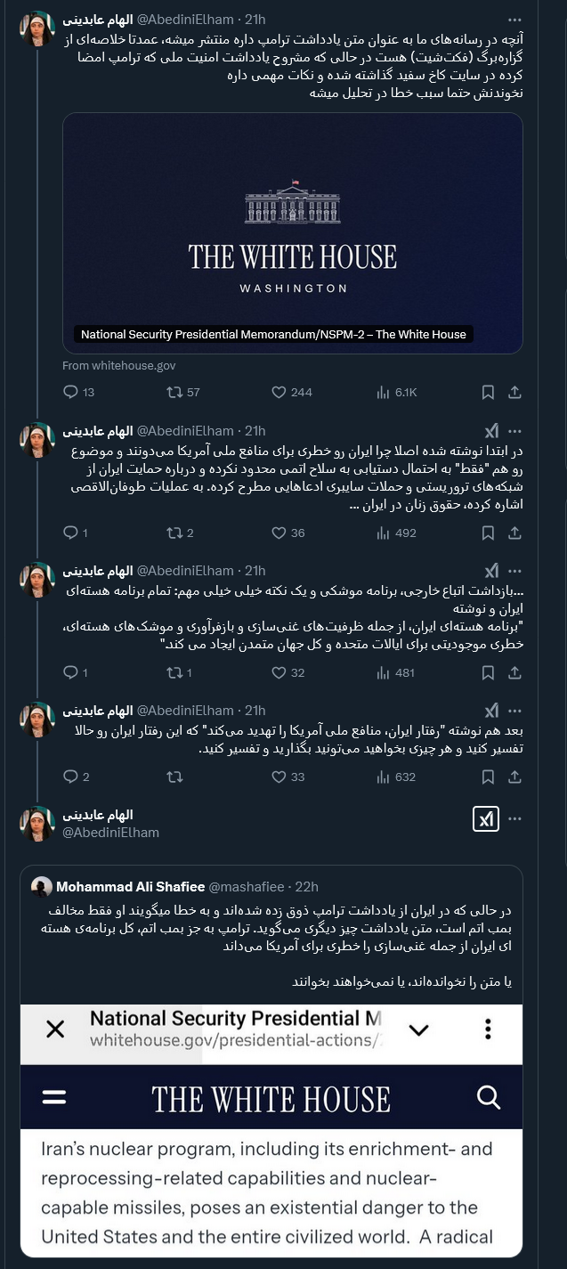
Task: Share the tweet with 33 likes
Action: pyautogui.click(x=514, y=777)
